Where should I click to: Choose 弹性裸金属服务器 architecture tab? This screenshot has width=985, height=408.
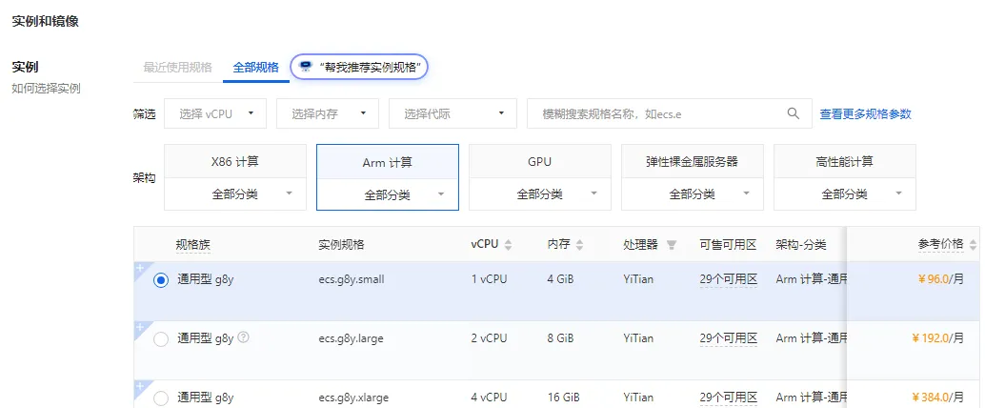click(x=693, y=161)
